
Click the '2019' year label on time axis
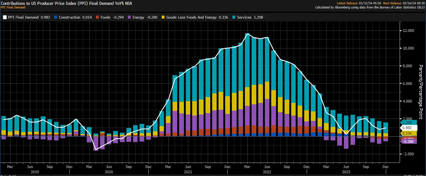pos(35,172)
